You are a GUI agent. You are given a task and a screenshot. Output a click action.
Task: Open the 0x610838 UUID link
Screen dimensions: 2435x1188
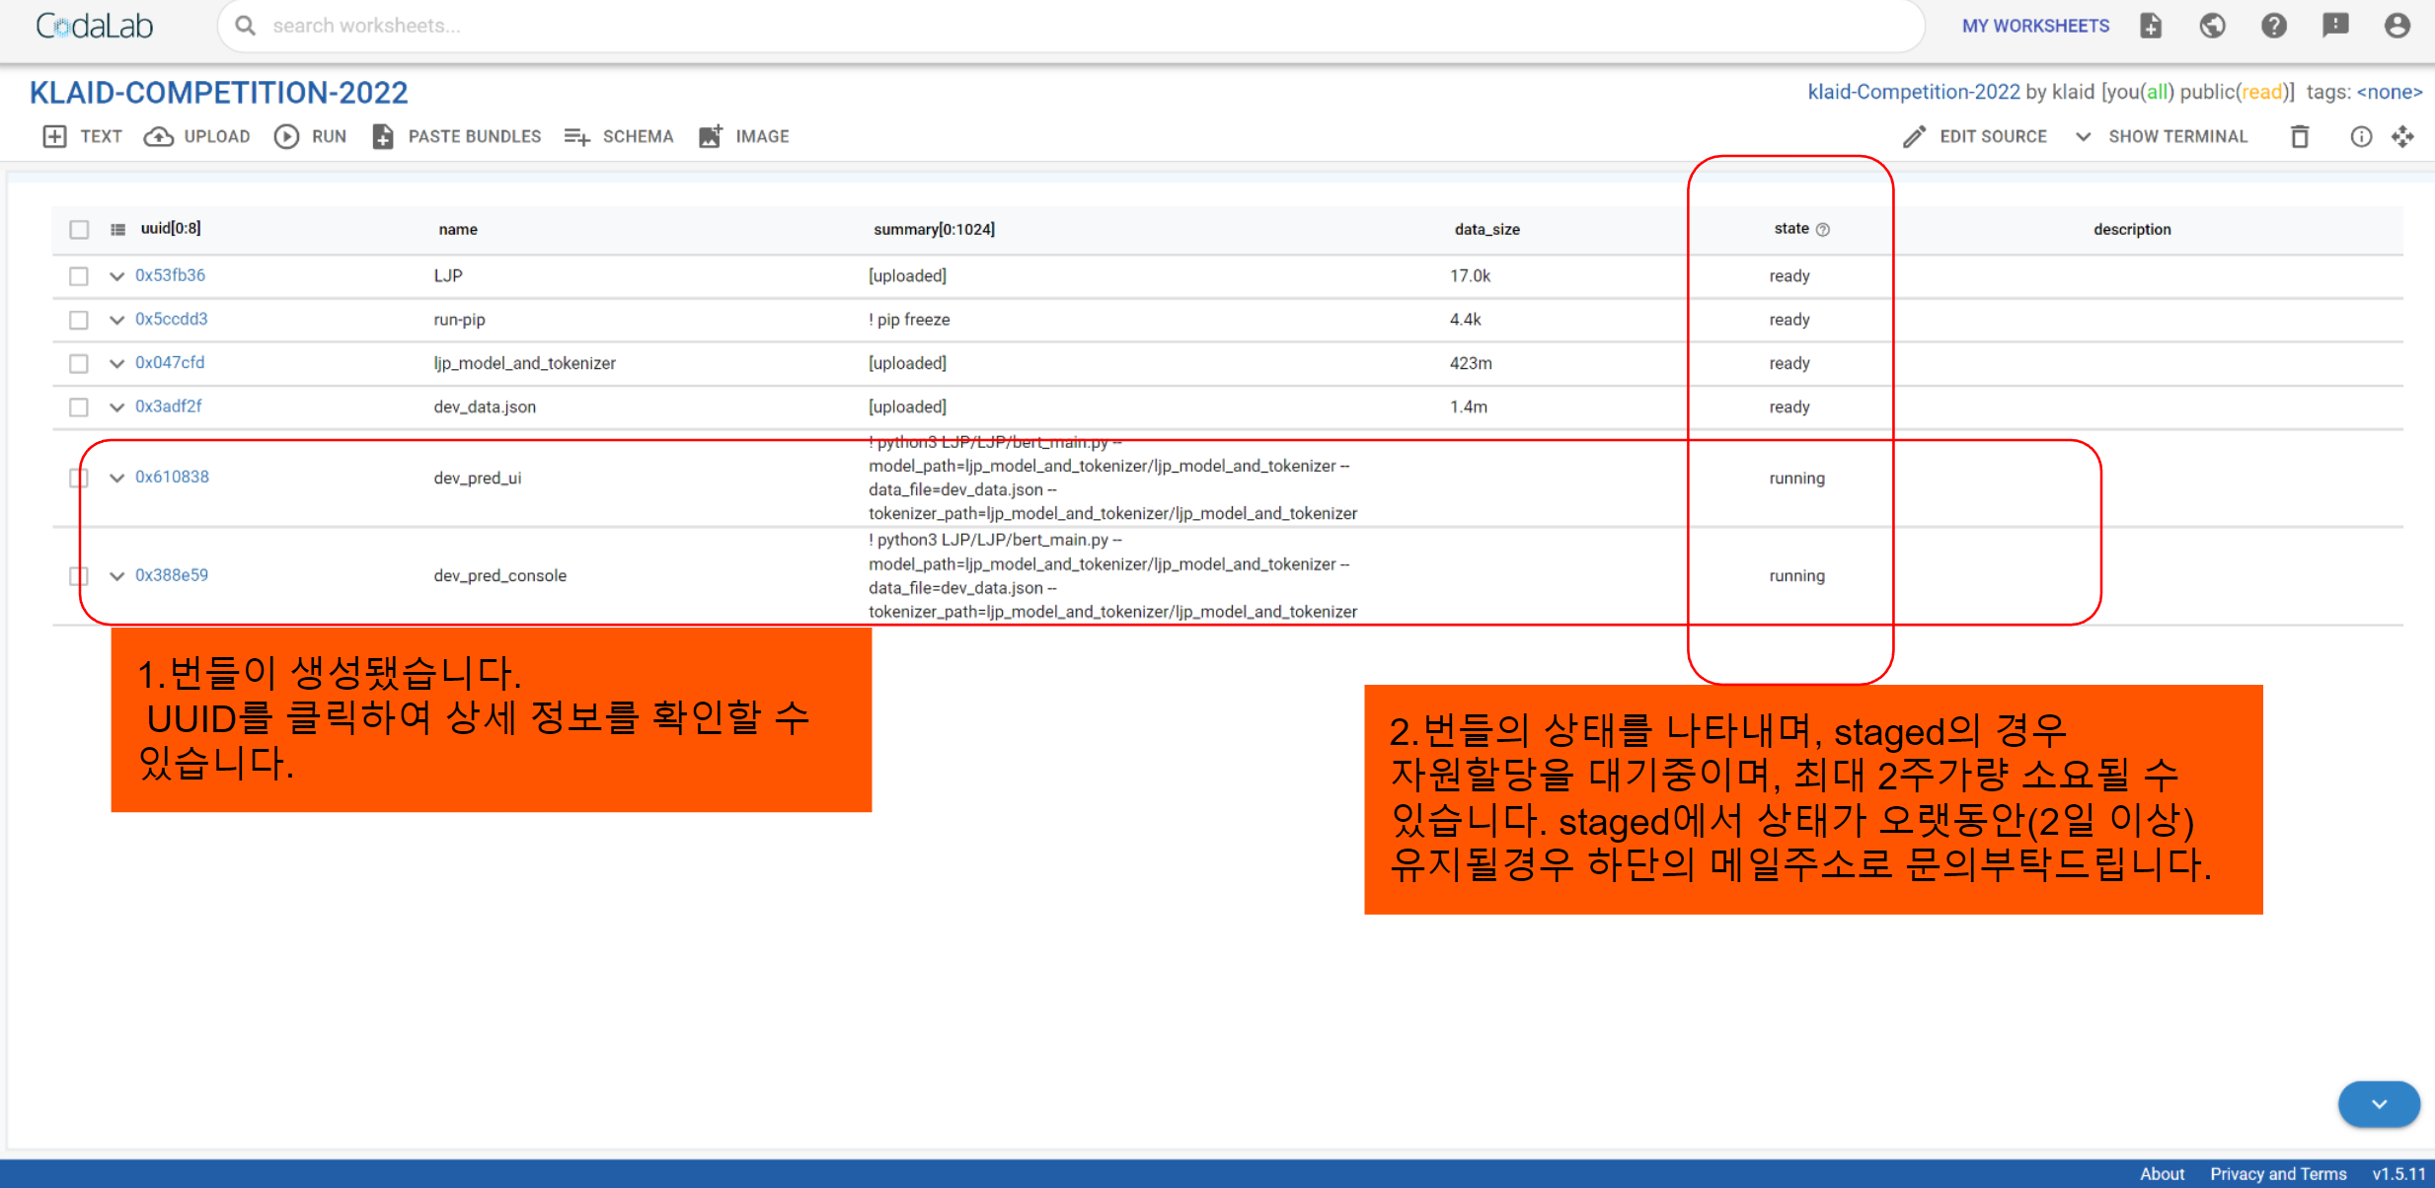pyautogui.click(x=172, y=477)
